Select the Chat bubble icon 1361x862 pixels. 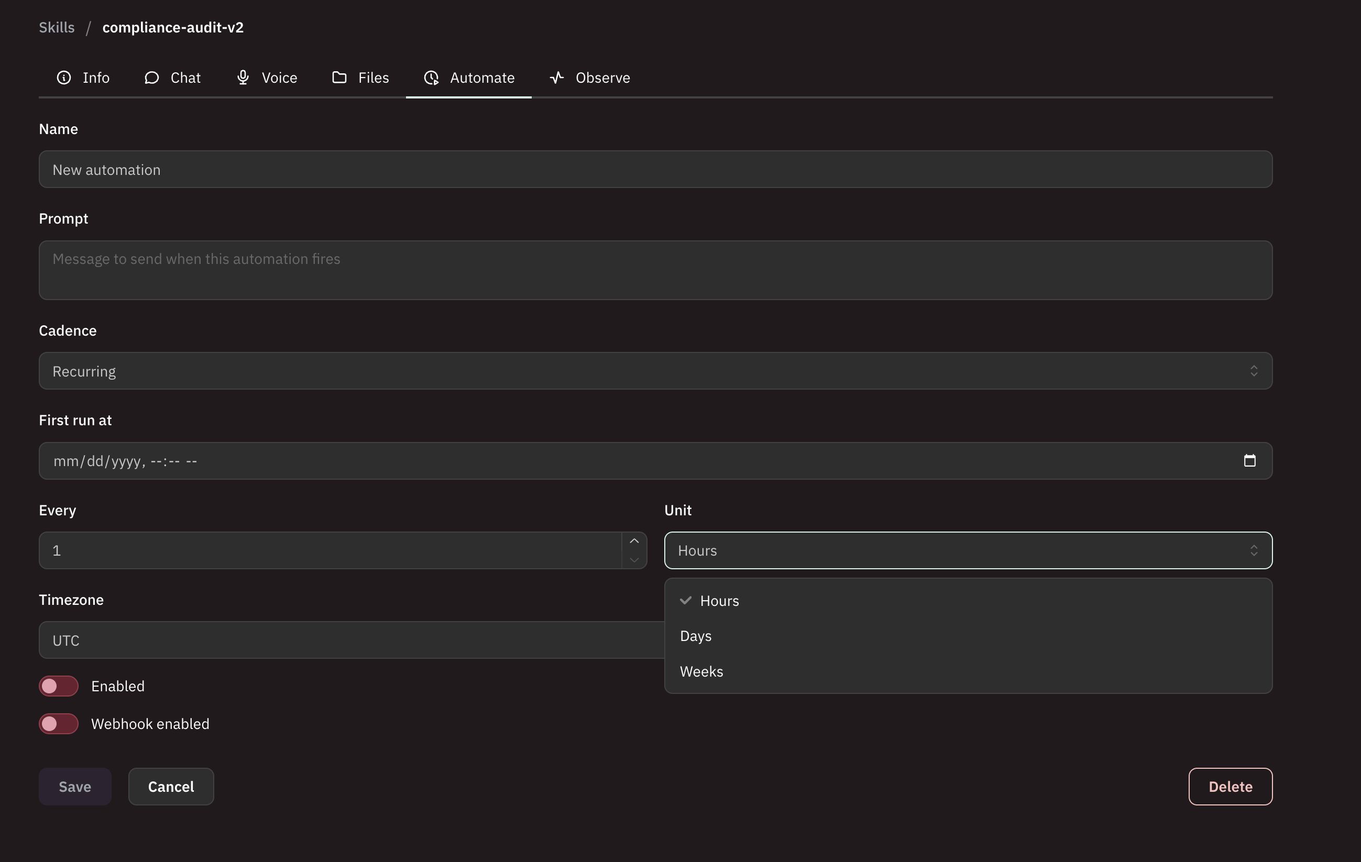coord(151,78)
